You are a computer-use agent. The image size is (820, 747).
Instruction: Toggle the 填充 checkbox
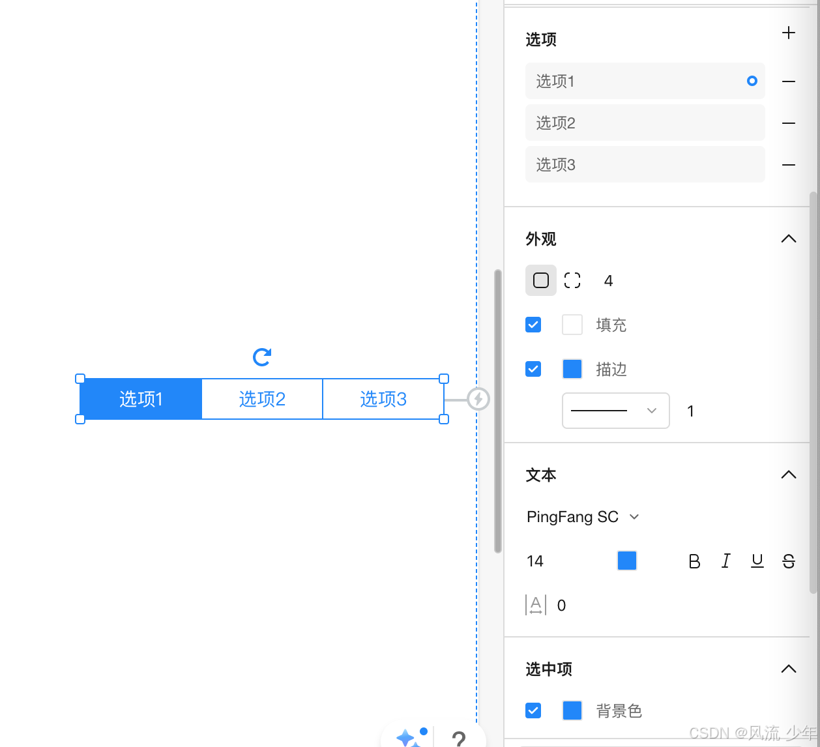(533, 325)
